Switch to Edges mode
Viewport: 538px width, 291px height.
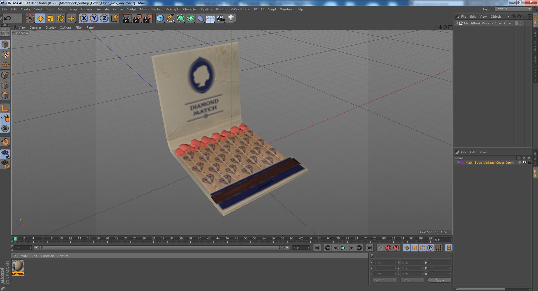pyautogui.click(x=5, y=85)
